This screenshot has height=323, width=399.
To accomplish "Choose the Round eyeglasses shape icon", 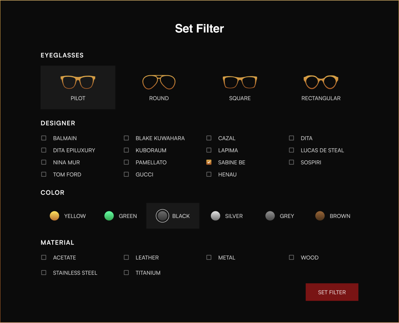I will point(159,82).
